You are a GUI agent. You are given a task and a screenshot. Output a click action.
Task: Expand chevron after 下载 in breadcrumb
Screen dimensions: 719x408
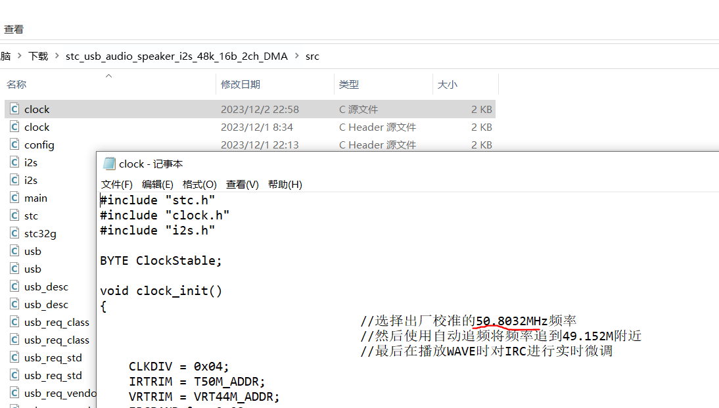[x=57, y=56]
